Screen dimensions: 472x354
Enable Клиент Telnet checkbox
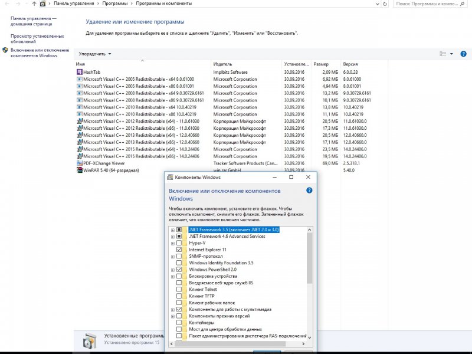[x=179, y=289]
